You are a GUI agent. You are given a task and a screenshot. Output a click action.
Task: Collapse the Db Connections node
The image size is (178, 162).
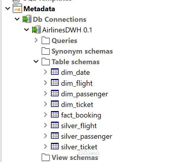[17, 19]
